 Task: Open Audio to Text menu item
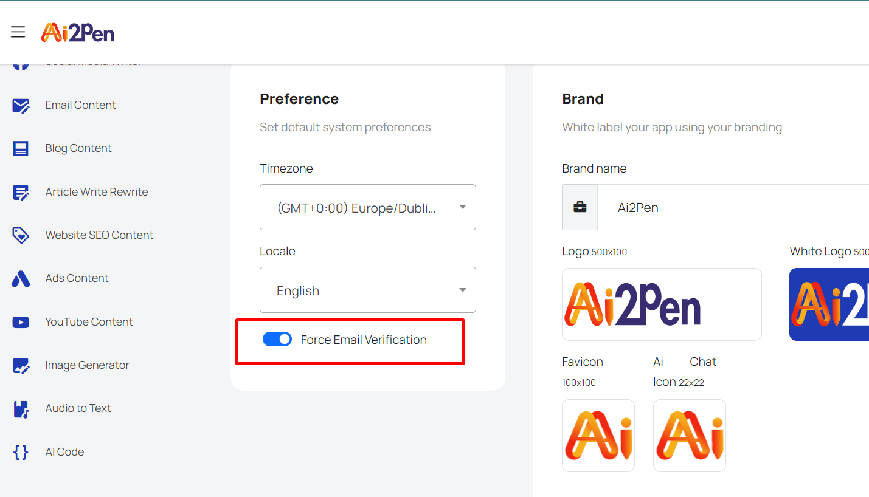[78, 408]
